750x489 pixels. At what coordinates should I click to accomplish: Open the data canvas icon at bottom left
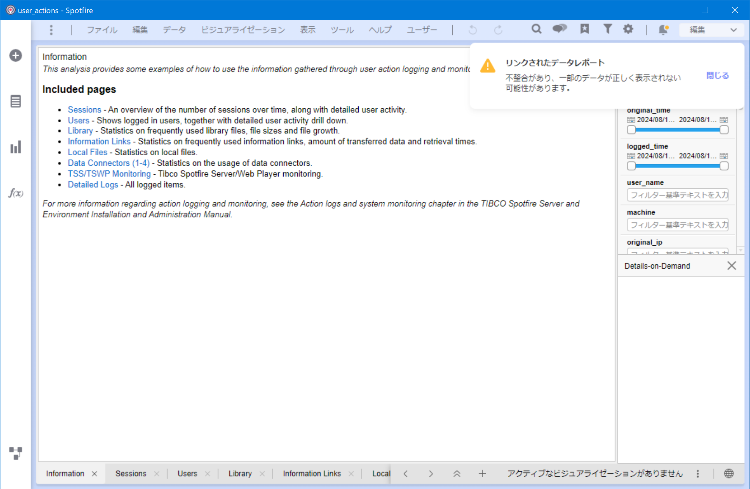[x=16, y=453]
